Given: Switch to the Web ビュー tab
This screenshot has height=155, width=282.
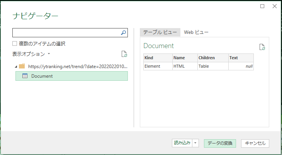Looking at the screenshot, I should (196, 32).
